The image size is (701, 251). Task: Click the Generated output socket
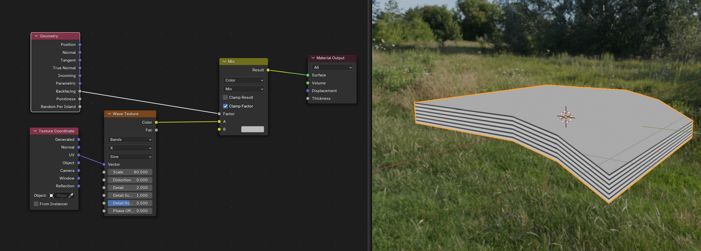pos(79,140)
